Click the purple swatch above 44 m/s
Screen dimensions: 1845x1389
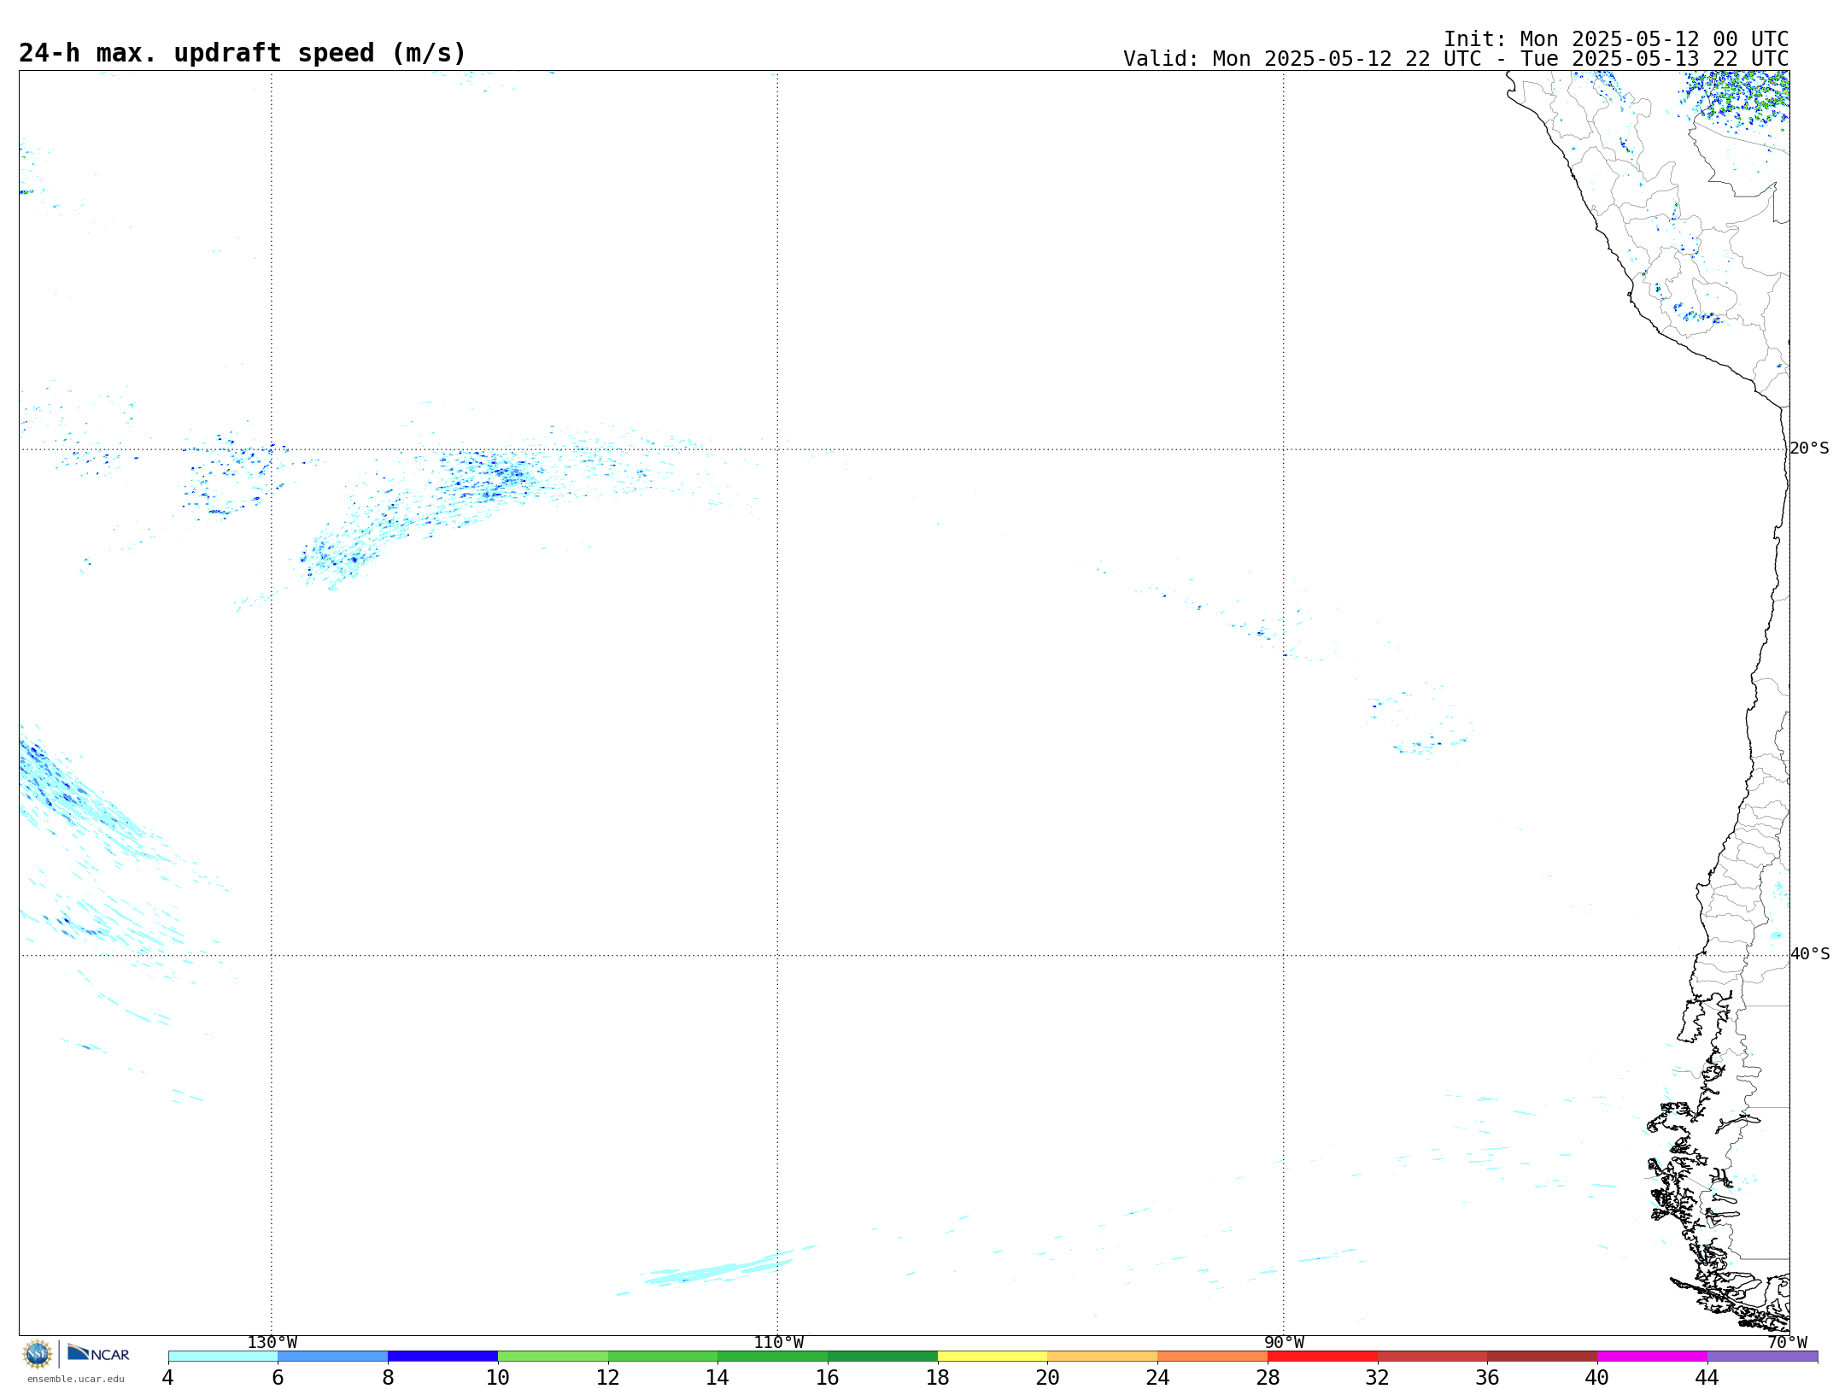tap(1762, 1357)
